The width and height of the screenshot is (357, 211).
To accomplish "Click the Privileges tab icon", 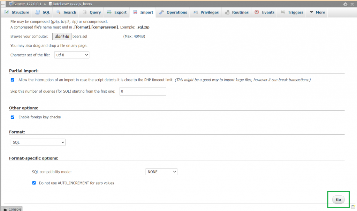I will click(195, 12).
